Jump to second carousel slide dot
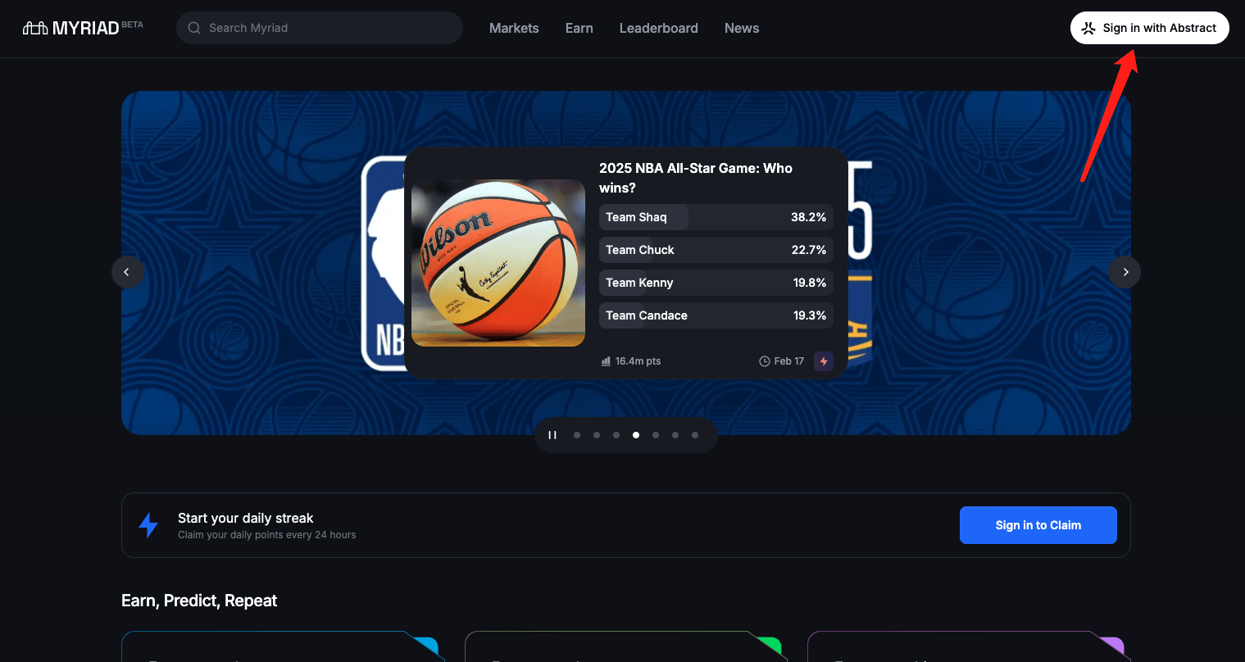The height and width of the screenshot is (662, 1245). [597, 435]
